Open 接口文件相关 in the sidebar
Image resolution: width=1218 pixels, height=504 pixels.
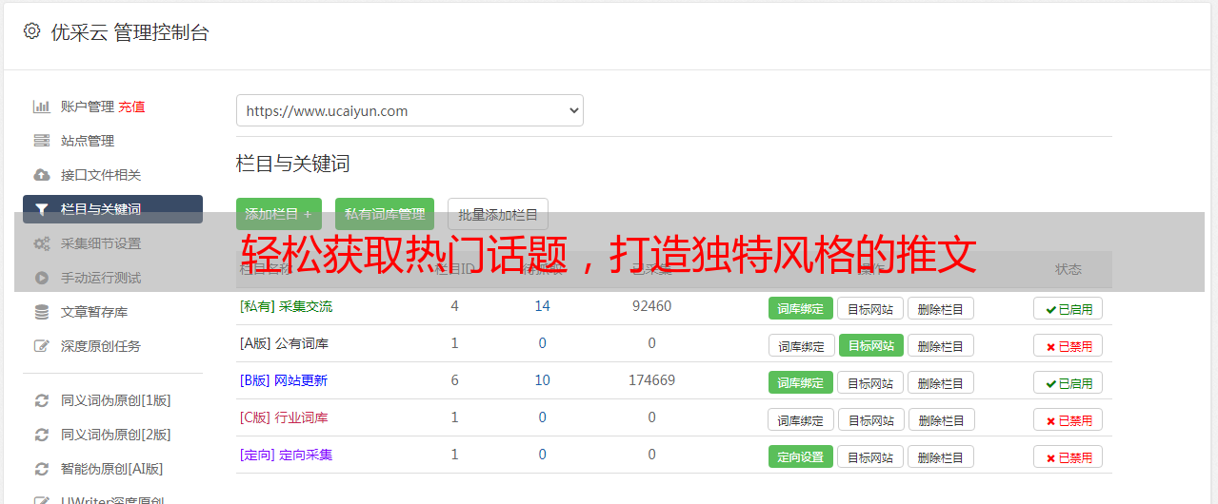pyautogui.click(x=101, y=175)
